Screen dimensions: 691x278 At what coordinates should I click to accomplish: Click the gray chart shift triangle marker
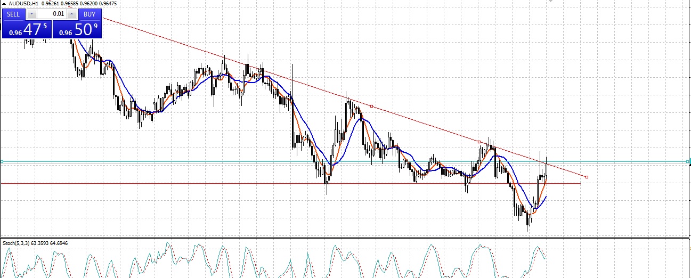point(551,2)
